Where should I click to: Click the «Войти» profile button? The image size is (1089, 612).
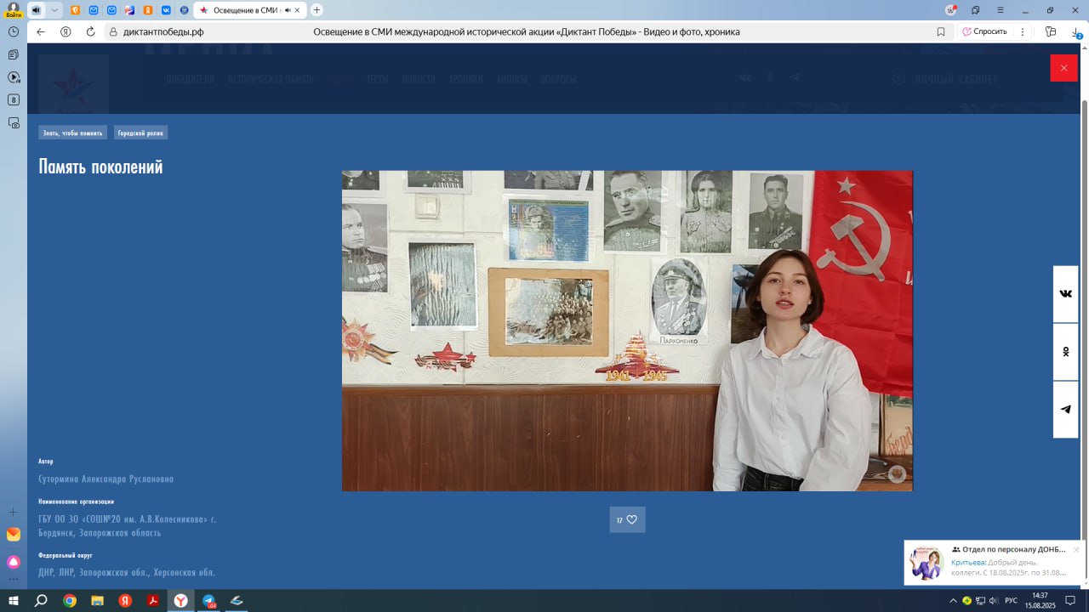coord(13,10)
